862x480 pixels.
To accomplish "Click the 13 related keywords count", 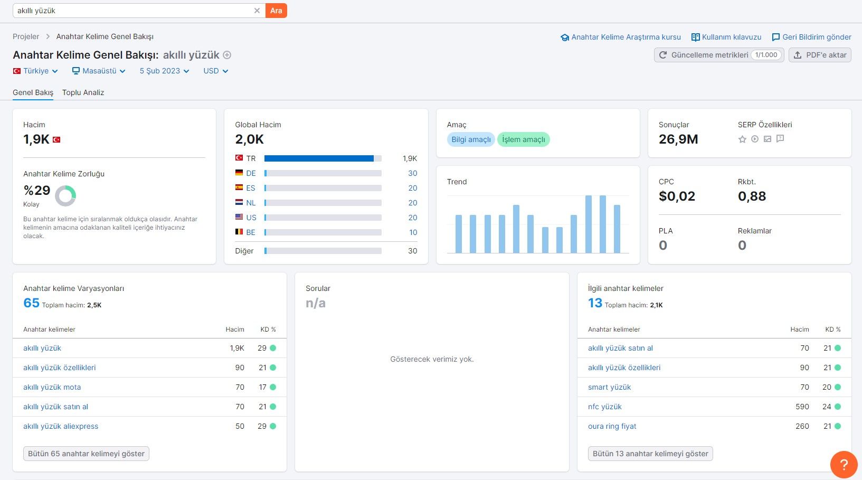I will 595,303.
